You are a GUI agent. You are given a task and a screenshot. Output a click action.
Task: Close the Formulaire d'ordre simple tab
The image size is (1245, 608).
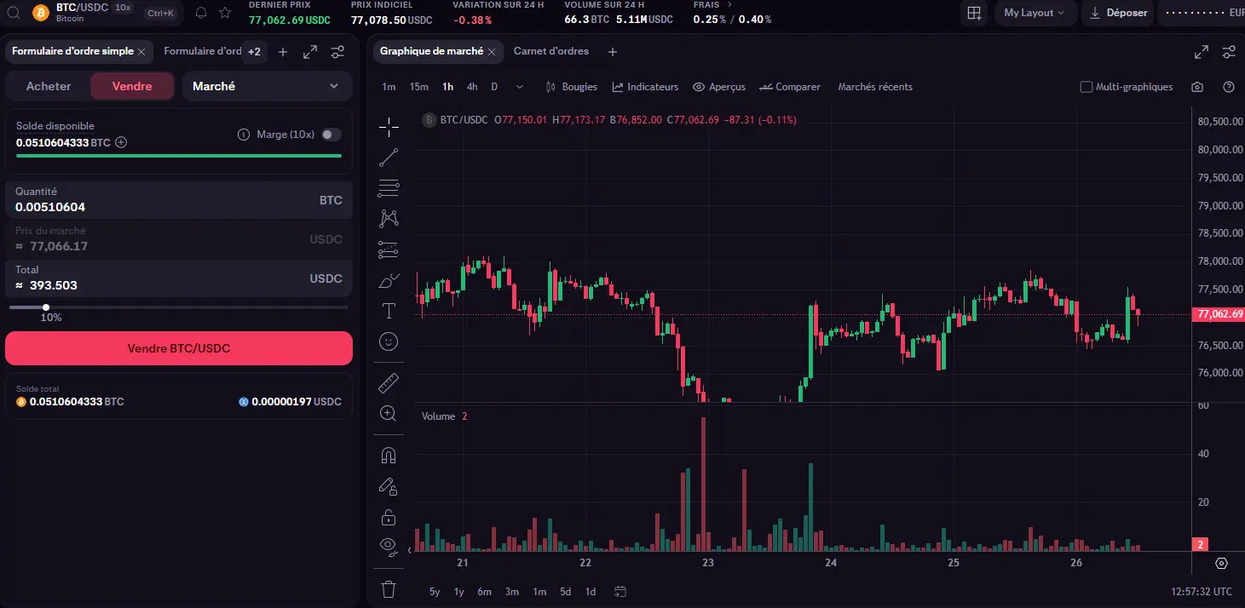pos(141,52)
